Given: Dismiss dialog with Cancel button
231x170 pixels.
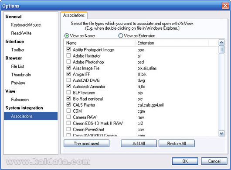Looking at the screenshot, I should (214, 161).
